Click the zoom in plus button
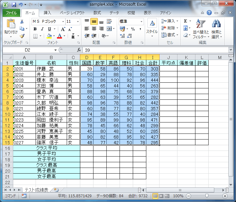Screen dimensions: 236x202 click(x=225, y=196)
